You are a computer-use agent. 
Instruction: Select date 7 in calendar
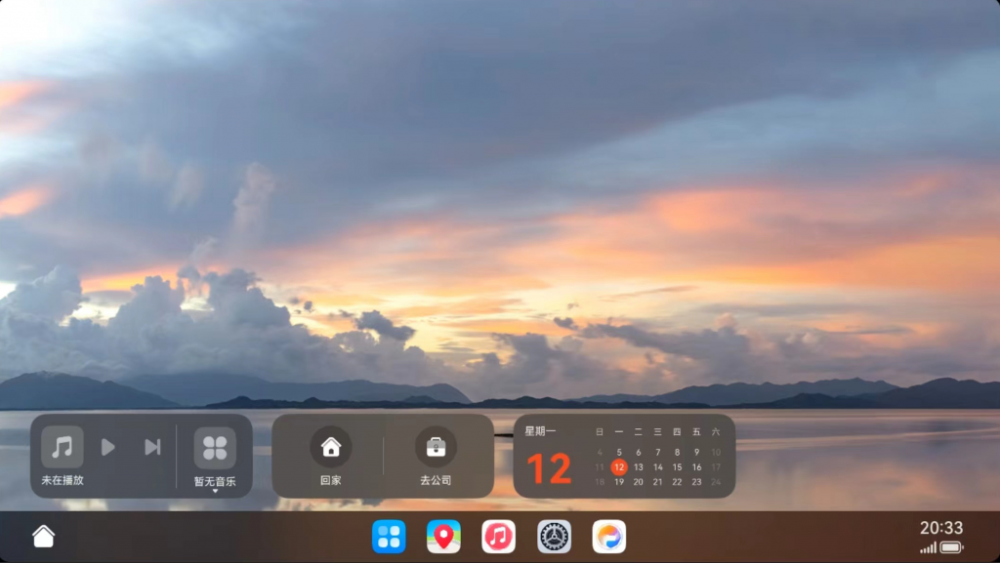pos(657,452)
